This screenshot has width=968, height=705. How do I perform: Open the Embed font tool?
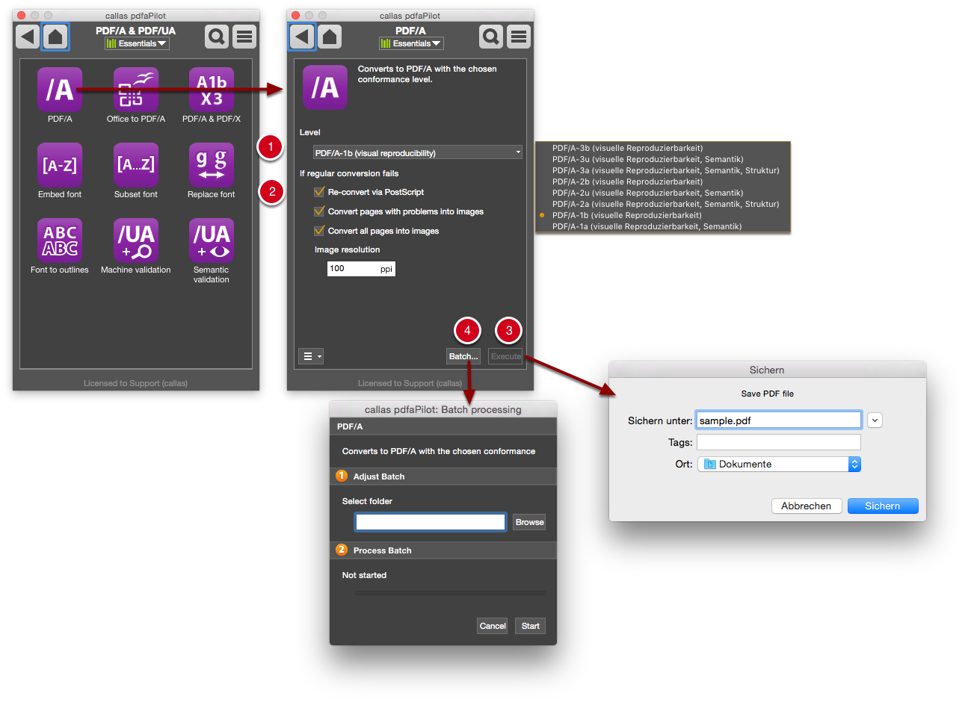click(x=60, y=165)
